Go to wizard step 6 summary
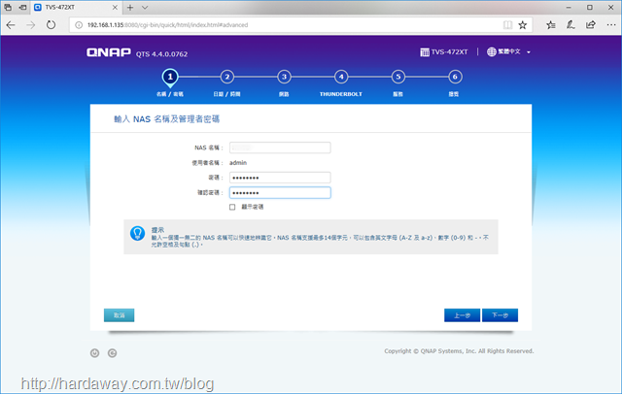Screen dimensions: 622x394 (455, 77)
